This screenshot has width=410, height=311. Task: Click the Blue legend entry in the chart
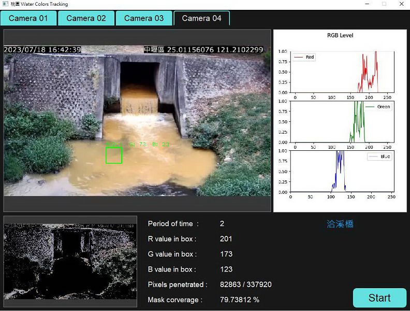pos(379,157)
